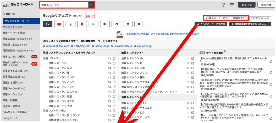Select the shopping cart source icon
The height and width of the screenshot is (123, 276).
point(128,24)
